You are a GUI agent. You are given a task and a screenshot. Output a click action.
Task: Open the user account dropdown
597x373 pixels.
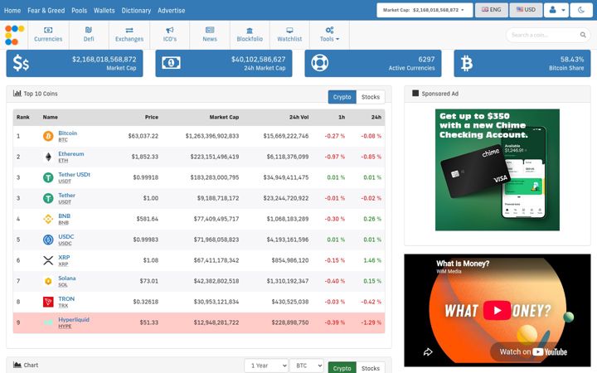(x=556, y=10)
